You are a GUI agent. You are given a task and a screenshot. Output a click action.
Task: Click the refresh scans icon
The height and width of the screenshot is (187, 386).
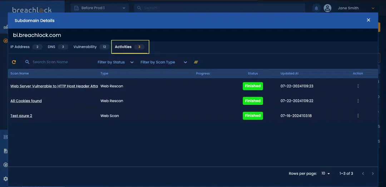(14, 62)
